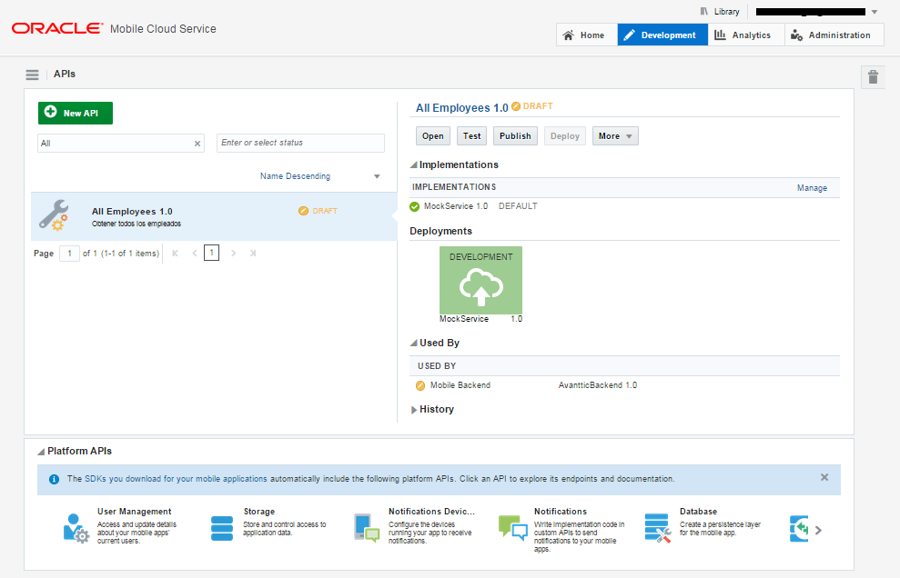Click the Oracle logo
Screen dimensions: 900x578
coord(57,28)
